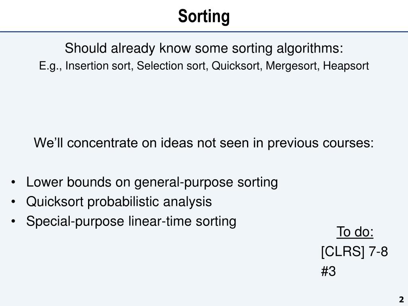This screenshot has height=306, width=408.
Task: Click the [CLRS] 7-8 reading reference
Action: (354, 252)
